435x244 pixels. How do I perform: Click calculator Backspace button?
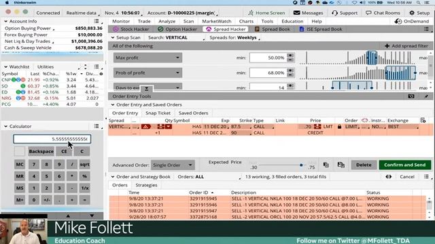coord(41,151)
